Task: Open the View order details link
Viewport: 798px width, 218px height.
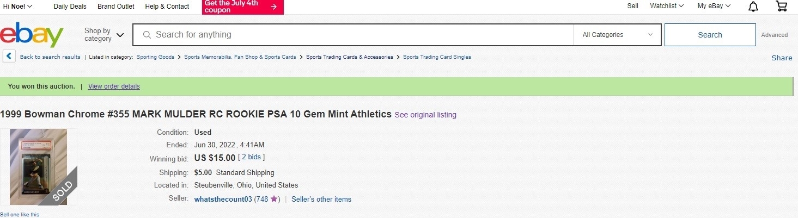Action: 114,86
